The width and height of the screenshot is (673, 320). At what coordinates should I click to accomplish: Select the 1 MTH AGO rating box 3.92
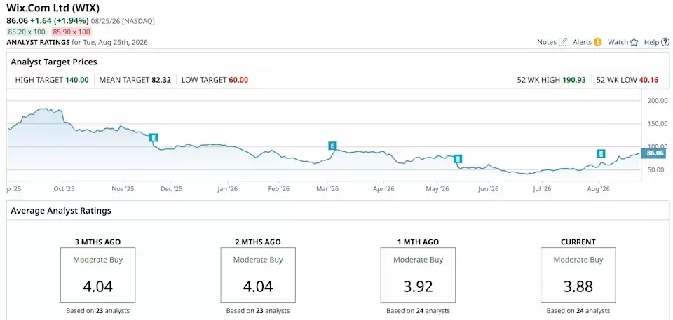[418, 275]
